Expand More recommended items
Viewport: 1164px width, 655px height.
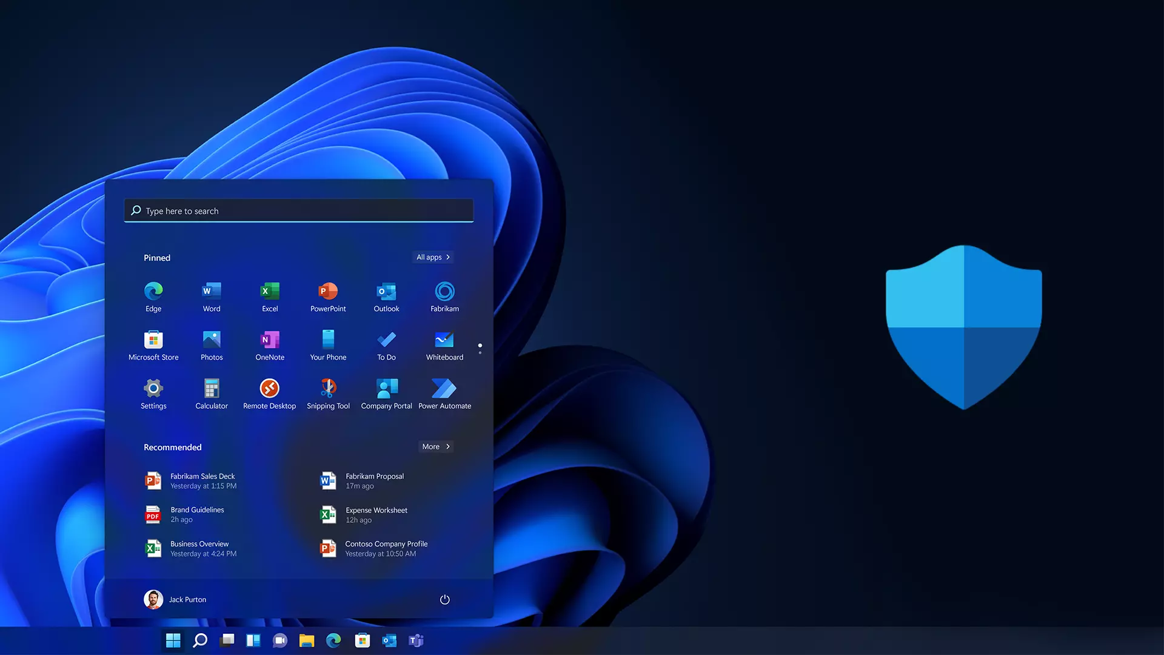[436, 446]
